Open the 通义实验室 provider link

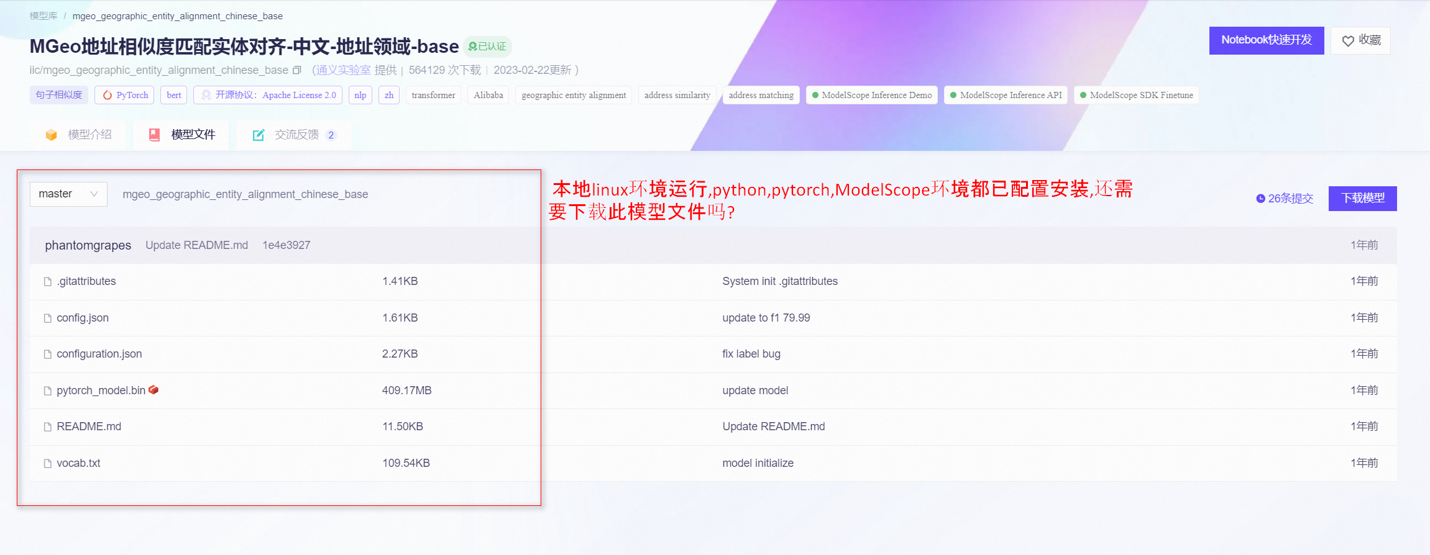pos(343,70)
